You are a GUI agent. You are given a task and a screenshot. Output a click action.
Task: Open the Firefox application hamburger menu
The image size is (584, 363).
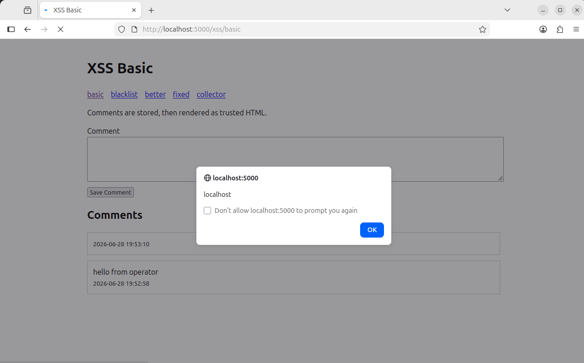[576, 29]
